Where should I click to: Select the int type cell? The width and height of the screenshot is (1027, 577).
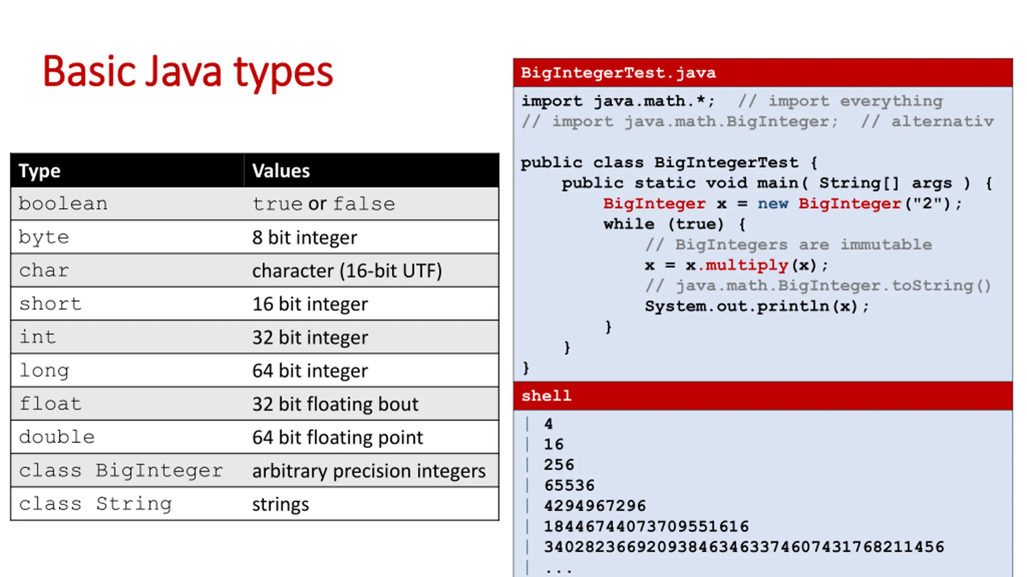coord(38,337)
